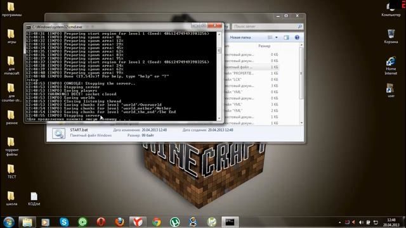Image resolution: width=406 pixels, height=228 pixels.
Task: Click cmd window scrollbar down arrow
Action: coord(219,118)
